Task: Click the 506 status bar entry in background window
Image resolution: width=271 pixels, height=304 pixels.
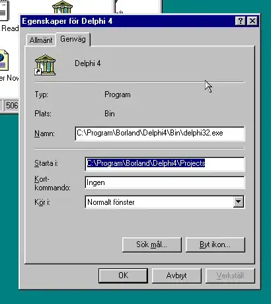Action: [12, 106]
